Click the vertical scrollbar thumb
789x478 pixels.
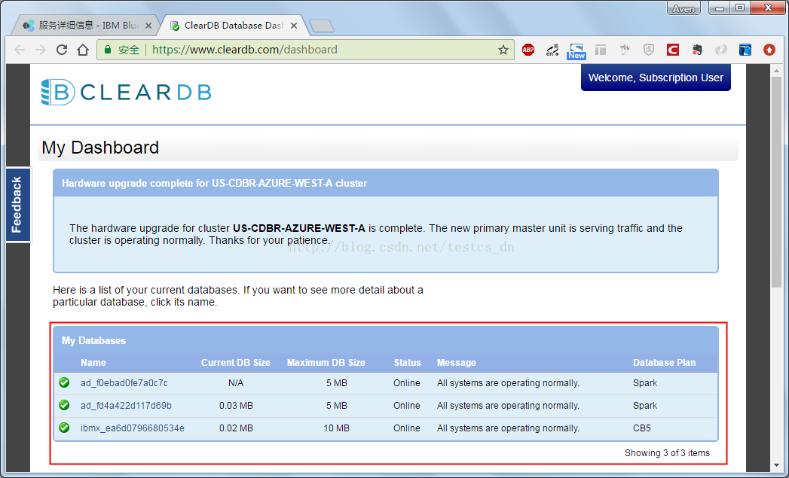tap(776, 183)
